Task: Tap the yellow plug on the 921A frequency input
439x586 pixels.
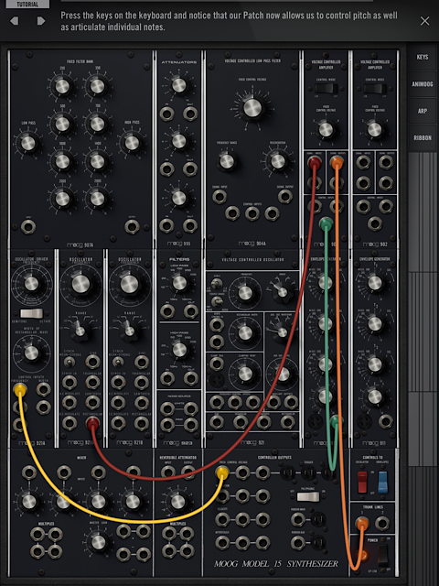Action: 20,389
